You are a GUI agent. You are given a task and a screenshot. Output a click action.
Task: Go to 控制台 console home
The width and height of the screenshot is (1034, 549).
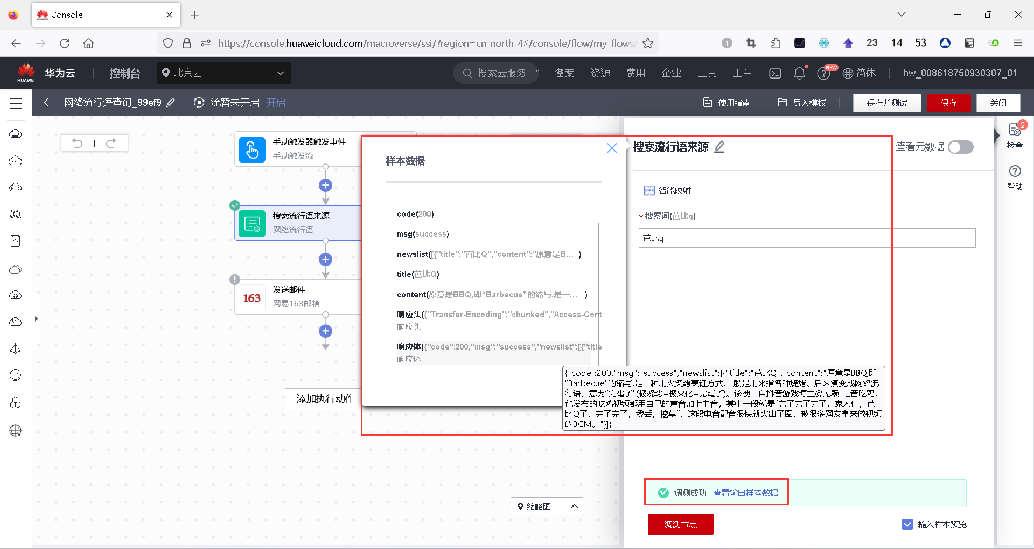click(125, 73)
